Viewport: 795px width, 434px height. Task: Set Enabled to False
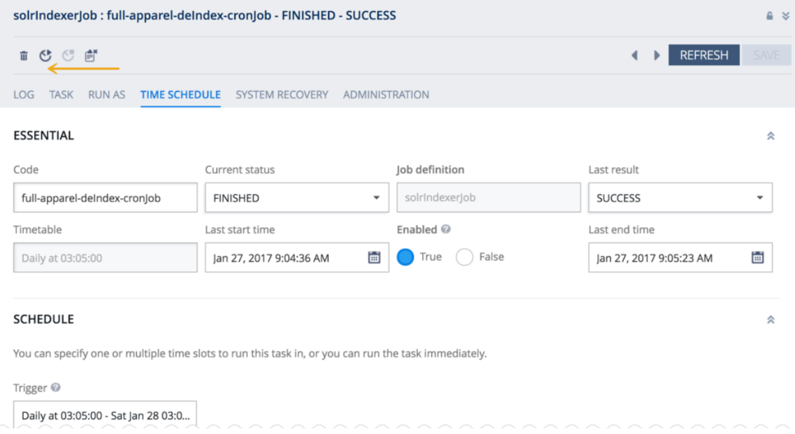[x=464, y=257]
